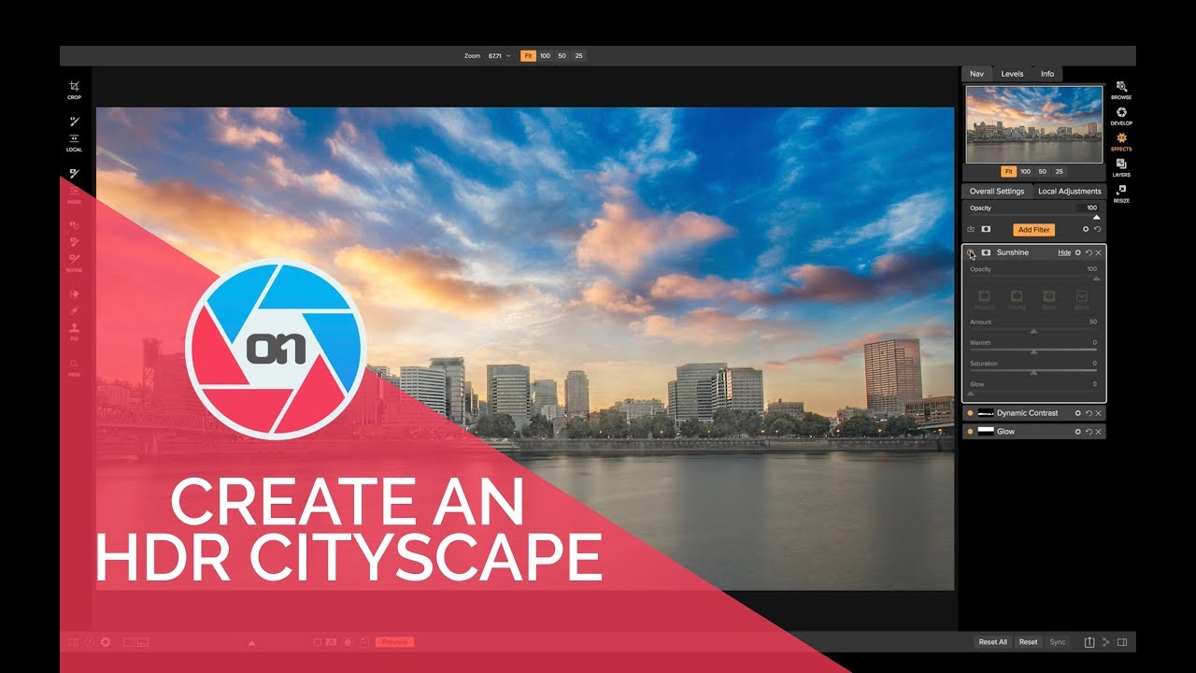Remove the Glow filter
The width and height of the screenshot is (1196, 673).
click(1099, 432)
